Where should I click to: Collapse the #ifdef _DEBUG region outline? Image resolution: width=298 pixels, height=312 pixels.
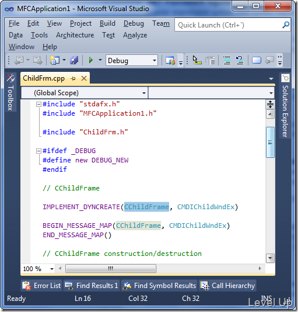[x=38, y=151]
